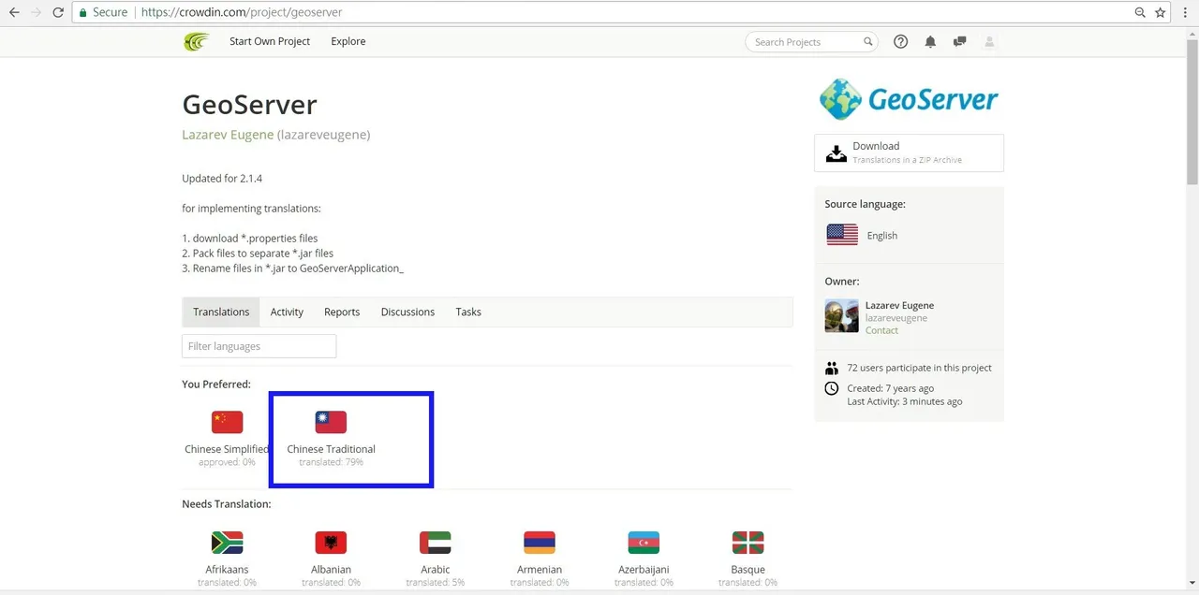This screenshot has width=1199, height=595.
Task: Open notifications bell icon
Action: 930,41
